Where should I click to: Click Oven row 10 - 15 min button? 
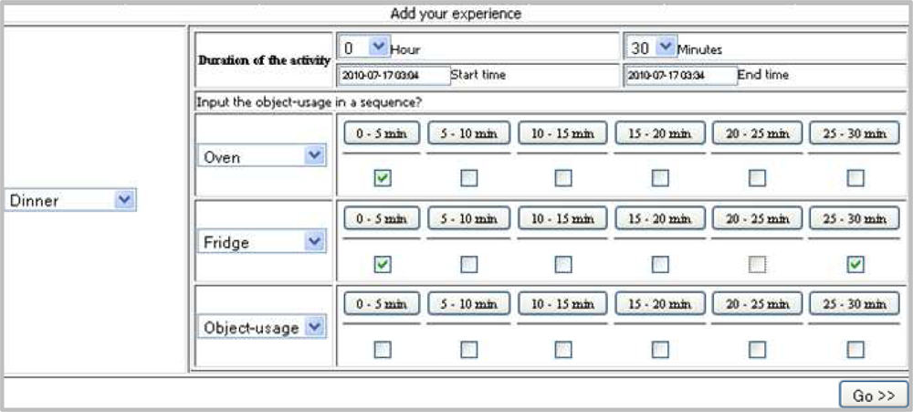pos(562,133)
